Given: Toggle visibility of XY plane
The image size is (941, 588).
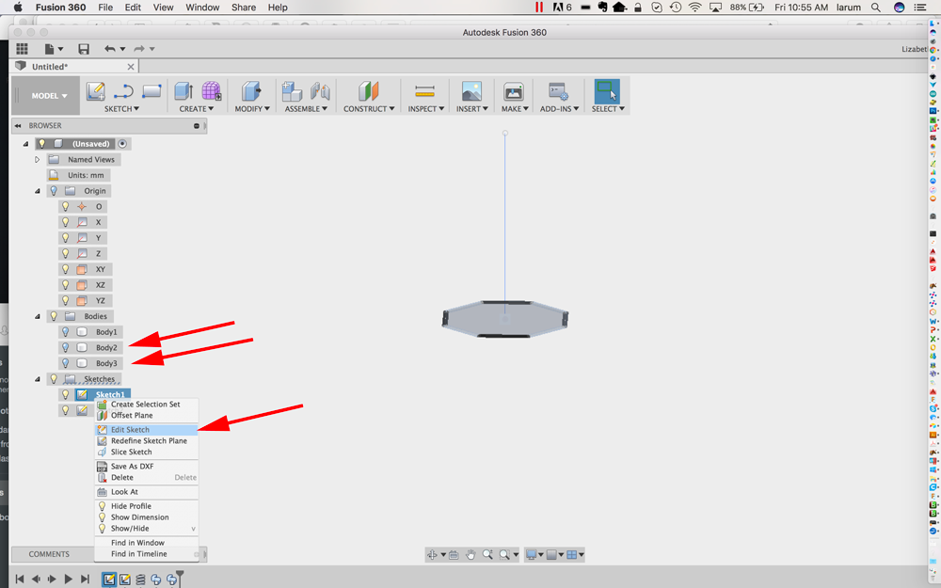Looking at the screenshot, I should tap(66, 269).
